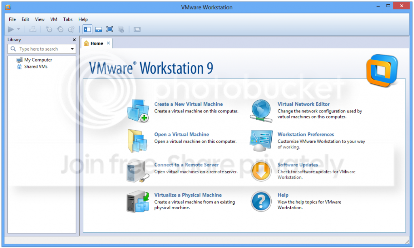Click the search magnifier icon

(13, 49)
